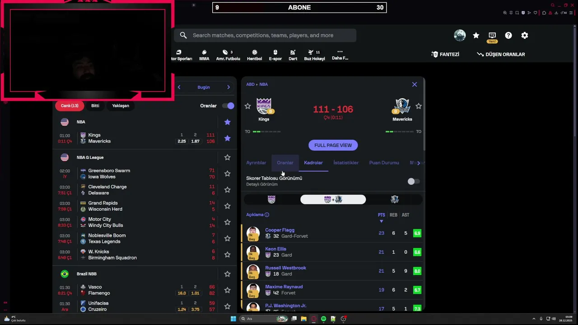Image resolution: width=578 pixels, height=325 pixels.
Task: Expand Daha Fazla sports menu
Action: 340,55
